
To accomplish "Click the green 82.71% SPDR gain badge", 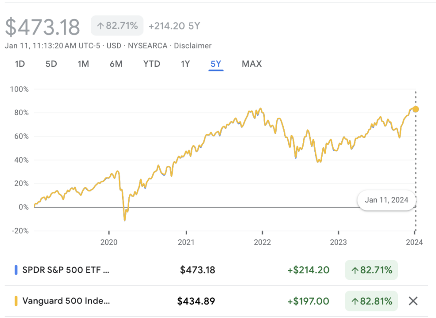I will [x=371, y=270].
